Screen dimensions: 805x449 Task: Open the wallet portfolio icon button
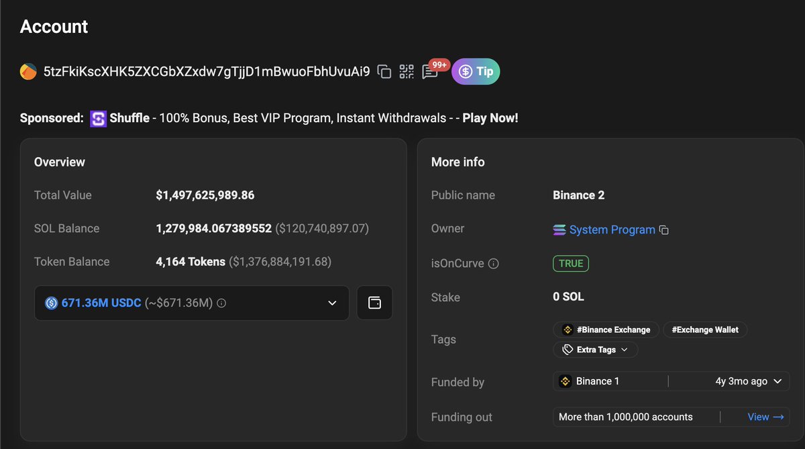[x=374, y=303]
